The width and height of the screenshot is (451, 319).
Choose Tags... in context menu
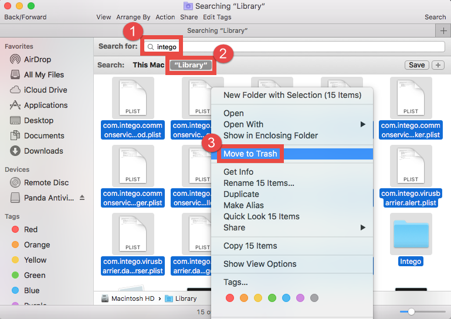click(292, 282)
